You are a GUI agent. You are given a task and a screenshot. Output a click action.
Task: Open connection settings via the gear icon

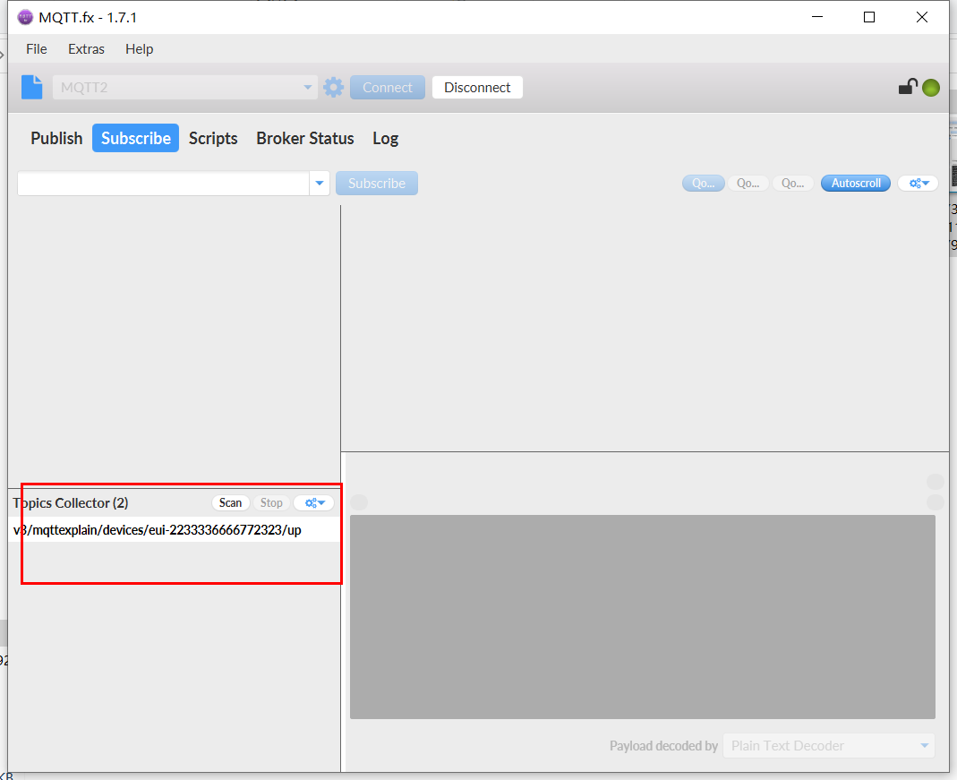click(333, 87)
